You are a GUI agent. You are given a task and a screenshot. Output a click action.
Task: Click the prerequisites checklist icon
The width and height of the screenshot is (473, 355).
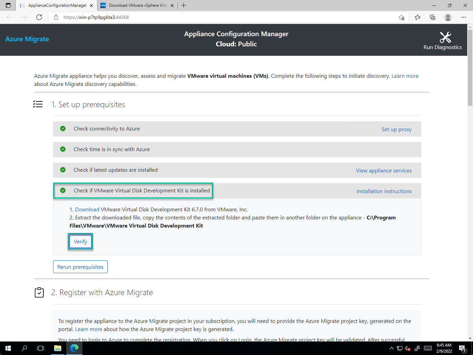[38, 104]
